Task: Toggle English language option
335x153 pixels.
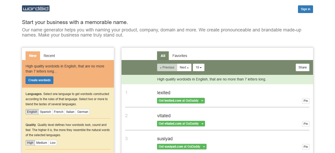Action: [32, 112]
